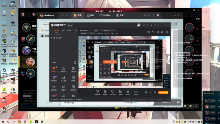Open the Windows Start menu

(3, 122)
